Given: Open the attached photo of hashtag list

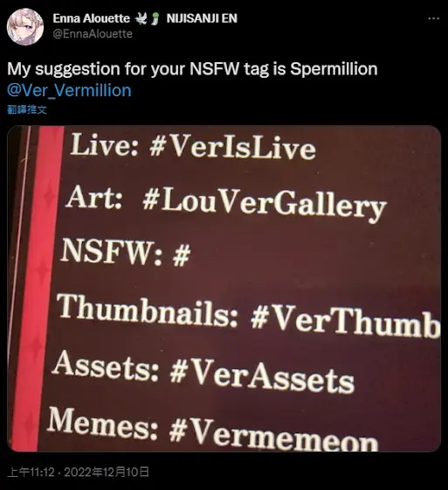Looking at the screenshot, I should (224, 289).
